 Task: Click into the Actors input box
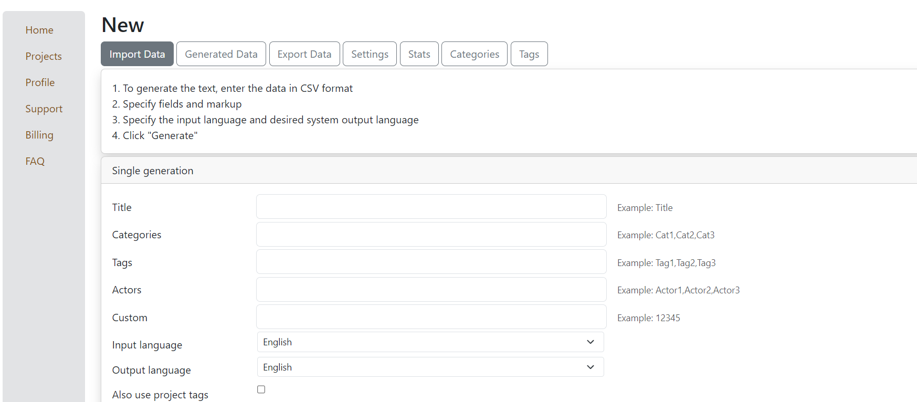pyautogui.click(x=431, y=290)
